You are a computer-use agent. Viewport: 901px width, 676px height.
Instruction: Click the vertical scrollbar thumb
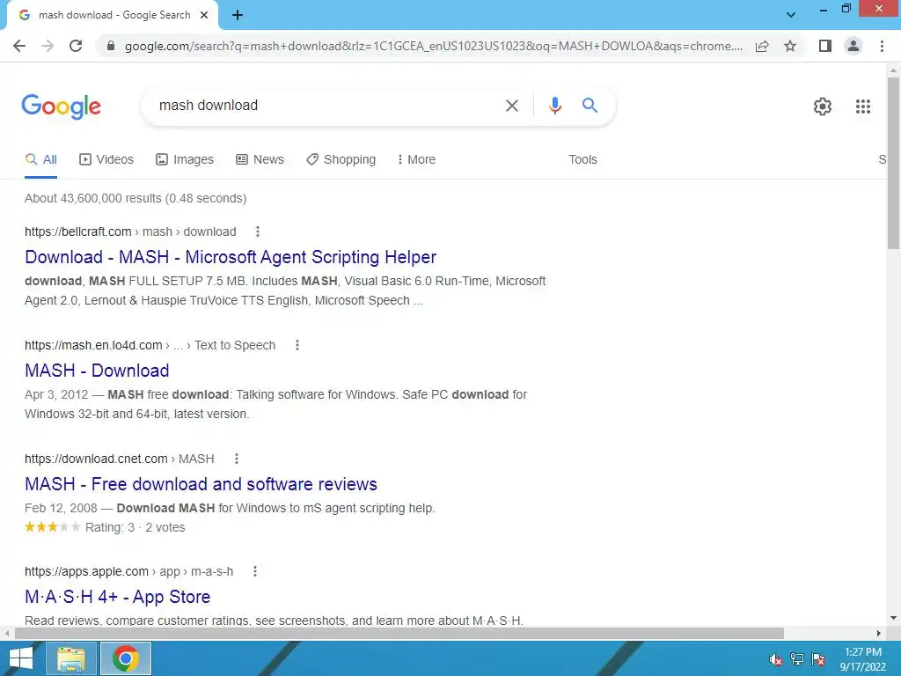point(893,163)
